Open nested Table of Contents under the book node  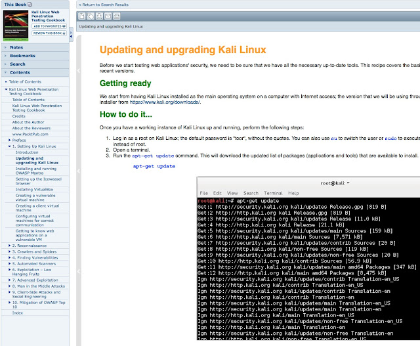pos(28,100)
